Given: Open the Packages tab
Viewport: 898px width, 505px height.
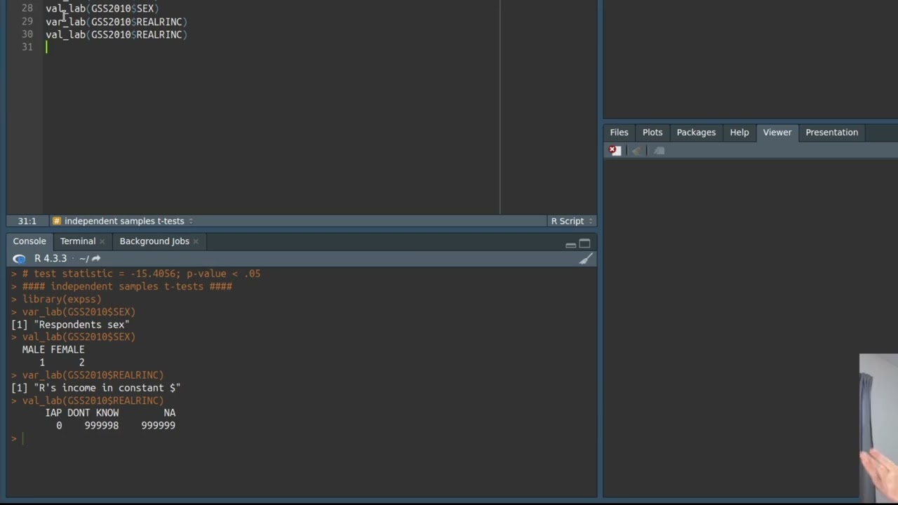Looking at the screenshot, I should [x=696, y=133].
